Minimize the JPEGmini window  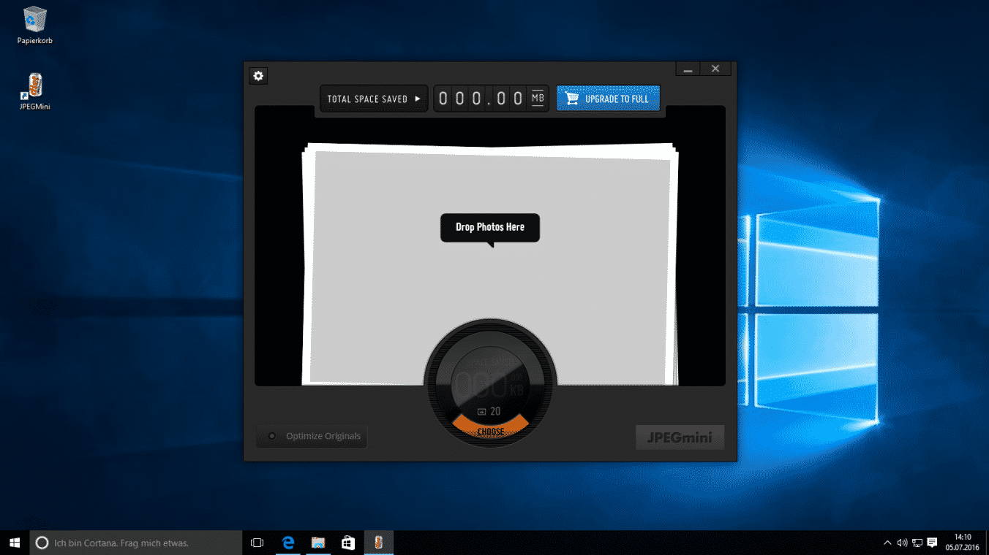coord(688,69)
